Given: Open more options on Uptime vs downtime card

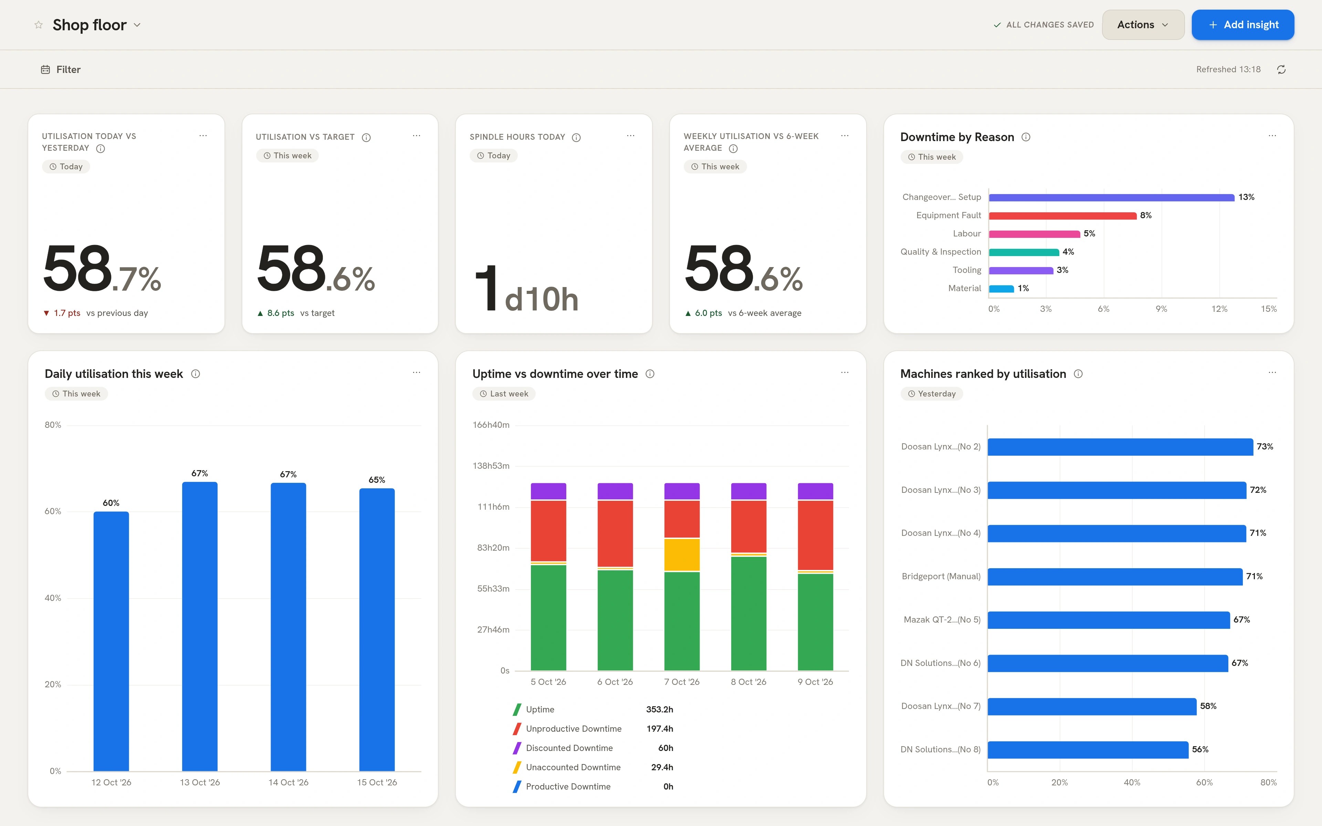Looking at the screenshot, I should click(845, 373).
